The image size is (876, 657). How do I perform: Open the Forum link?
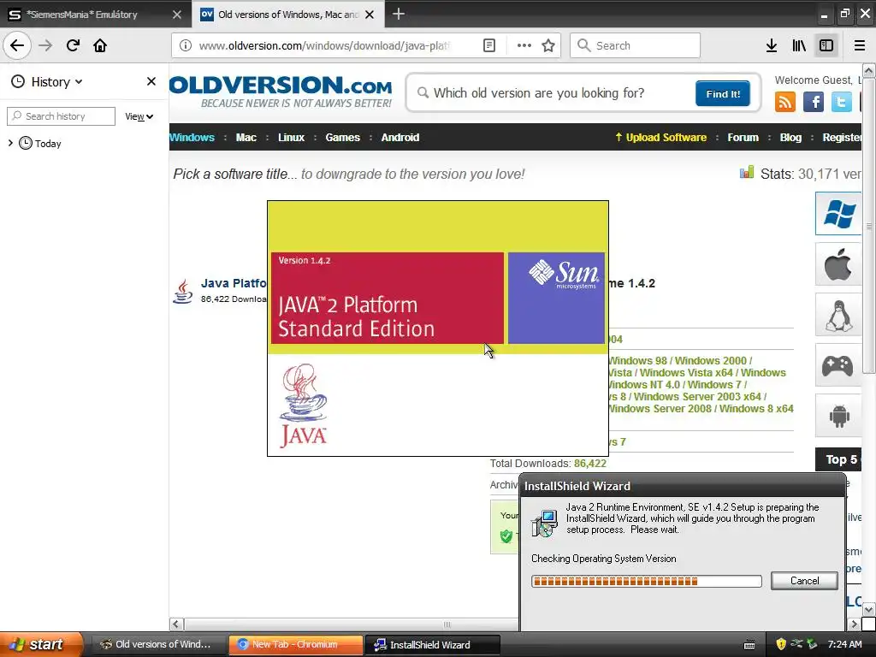click(x=743, y=138)
